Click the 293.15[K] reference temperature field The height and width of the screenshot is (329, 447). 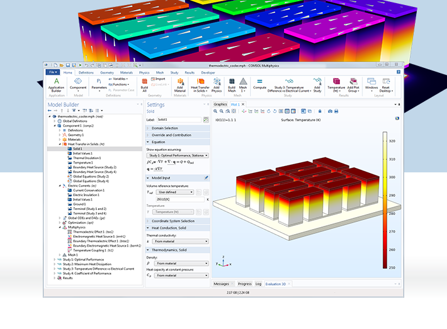coord(180,199)
